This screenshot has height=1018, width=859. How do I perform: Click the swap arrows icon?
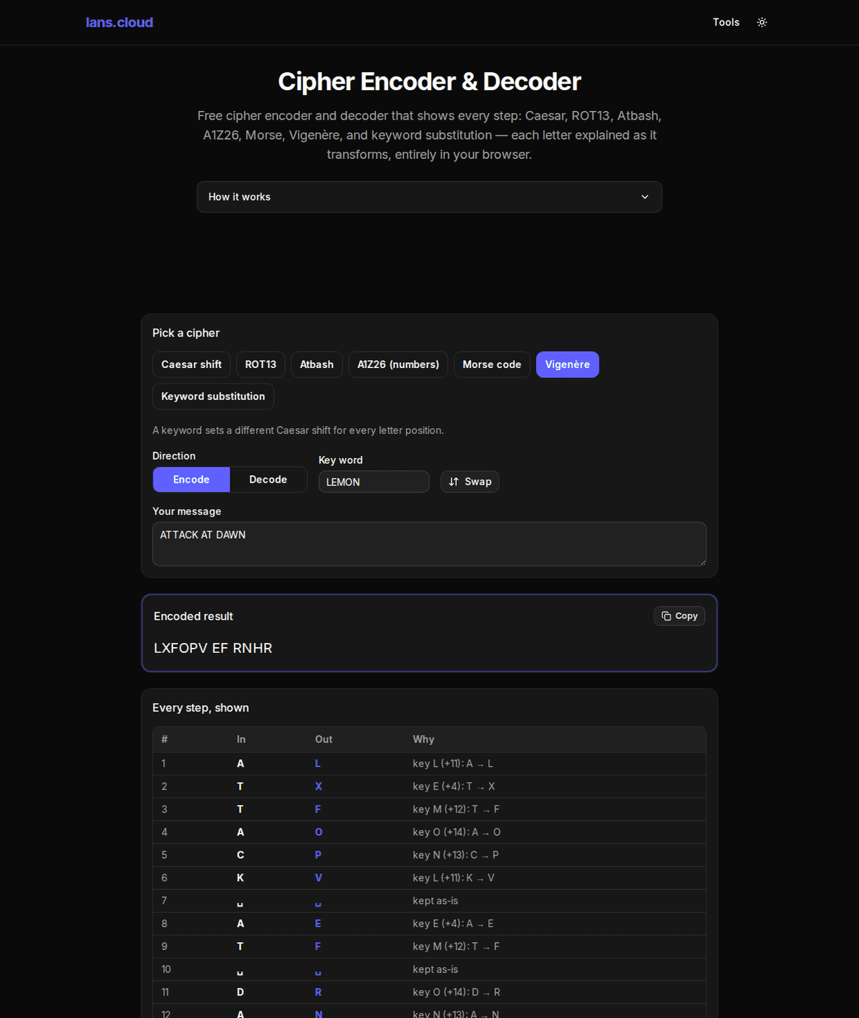[453, 482]
